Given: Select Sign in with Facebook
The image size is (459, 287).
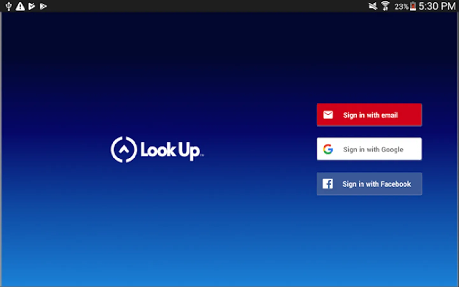Looking at the screenshot, I should point(369,184).
